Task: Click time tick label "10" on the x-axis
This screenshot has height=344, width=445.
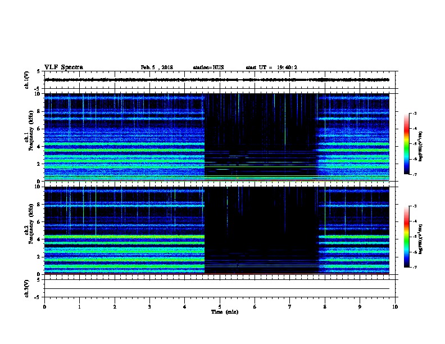Action: (x=395, y=307)
